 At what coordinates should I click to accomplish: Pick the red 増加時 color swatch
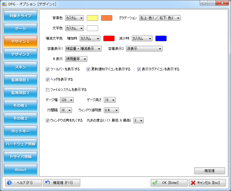(x=109, y=38)
